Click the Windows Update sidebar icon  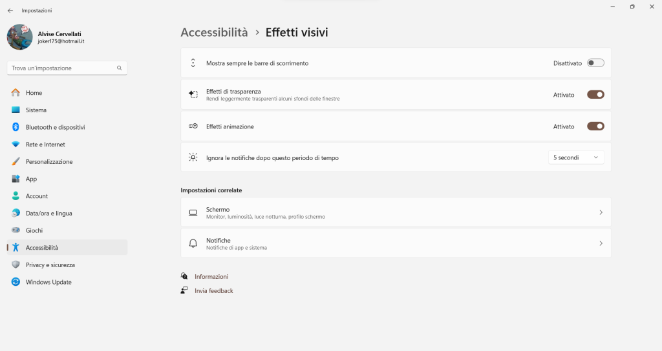(16, 282)
